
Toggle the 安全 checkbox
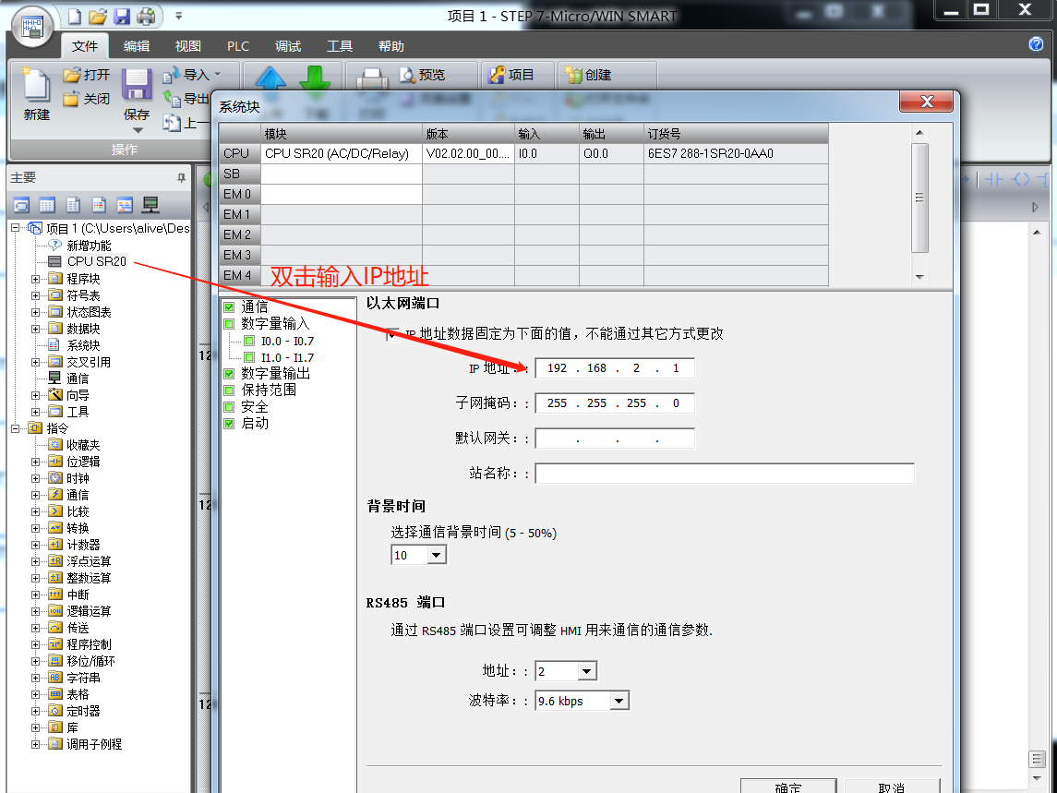pyautogui.click(x=229, y=406)
